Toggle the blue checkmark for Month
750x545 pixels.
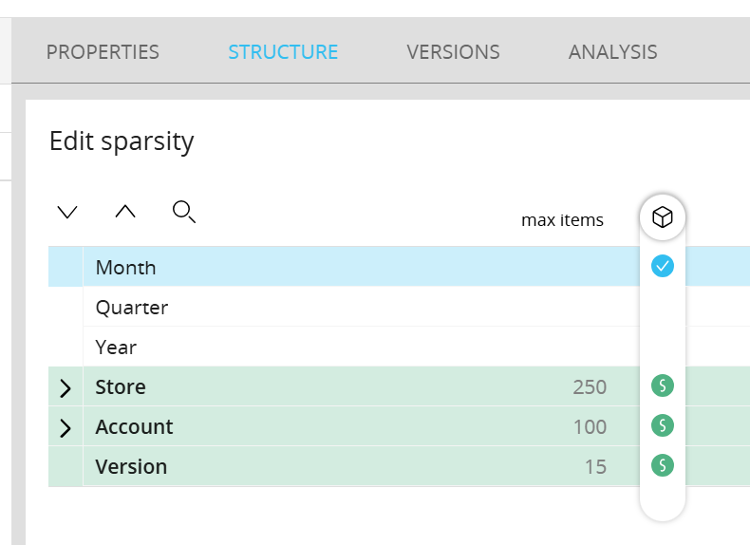coord(663,266)
